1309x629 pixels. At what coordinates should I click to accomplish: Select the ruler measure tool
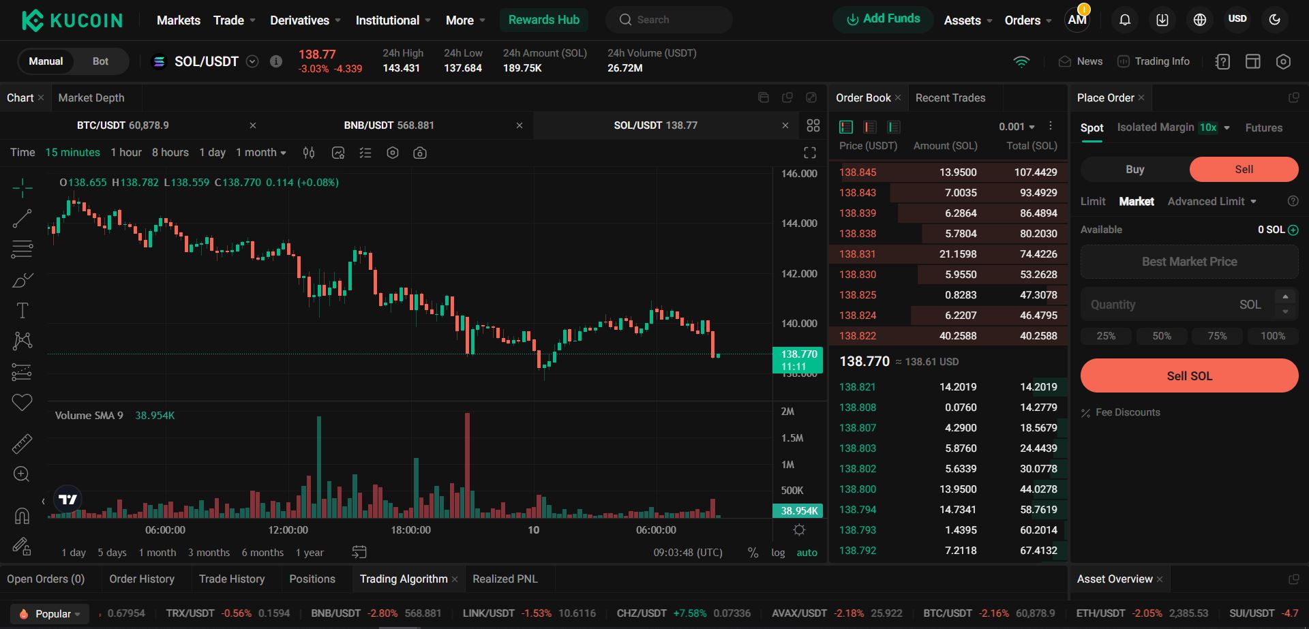(x=22, y=444)
